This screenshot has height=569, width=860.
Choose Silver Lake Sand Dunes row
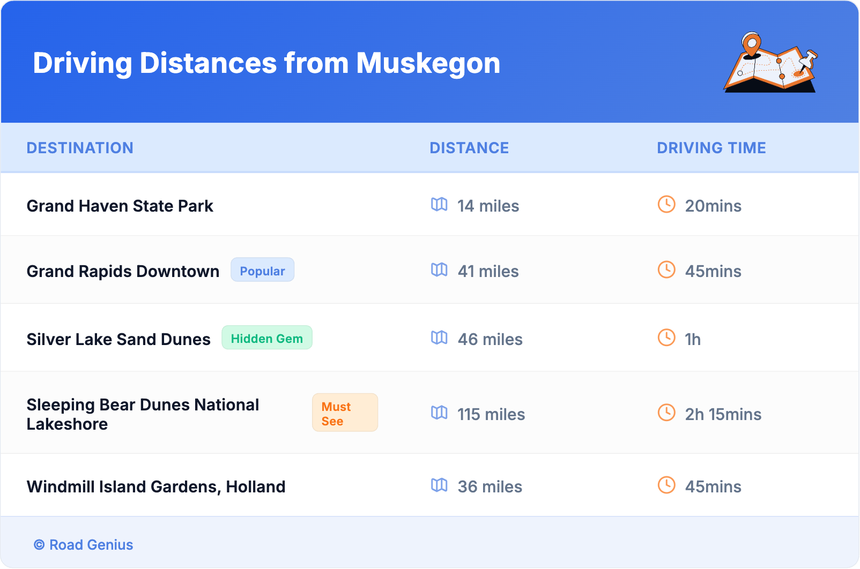click(x=118, y=340)
